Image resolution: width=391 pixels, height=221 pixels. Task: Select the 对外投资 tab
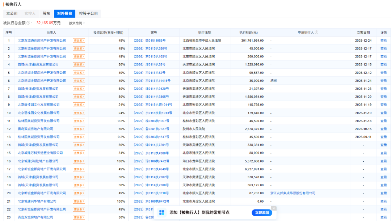[x=64, y=13]
